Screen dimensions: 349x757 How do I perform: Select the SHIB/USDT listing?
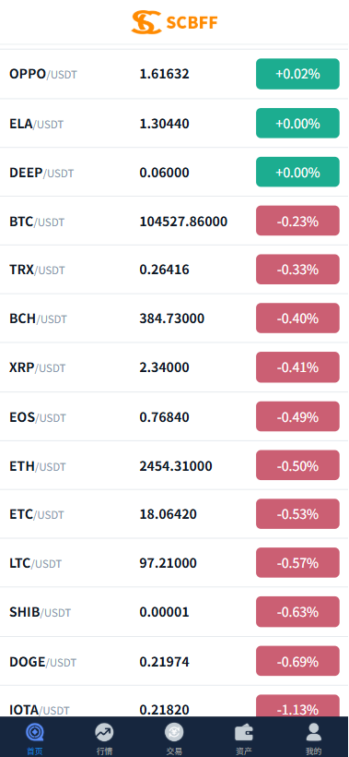pyautogui.click(x=174, y=612)
